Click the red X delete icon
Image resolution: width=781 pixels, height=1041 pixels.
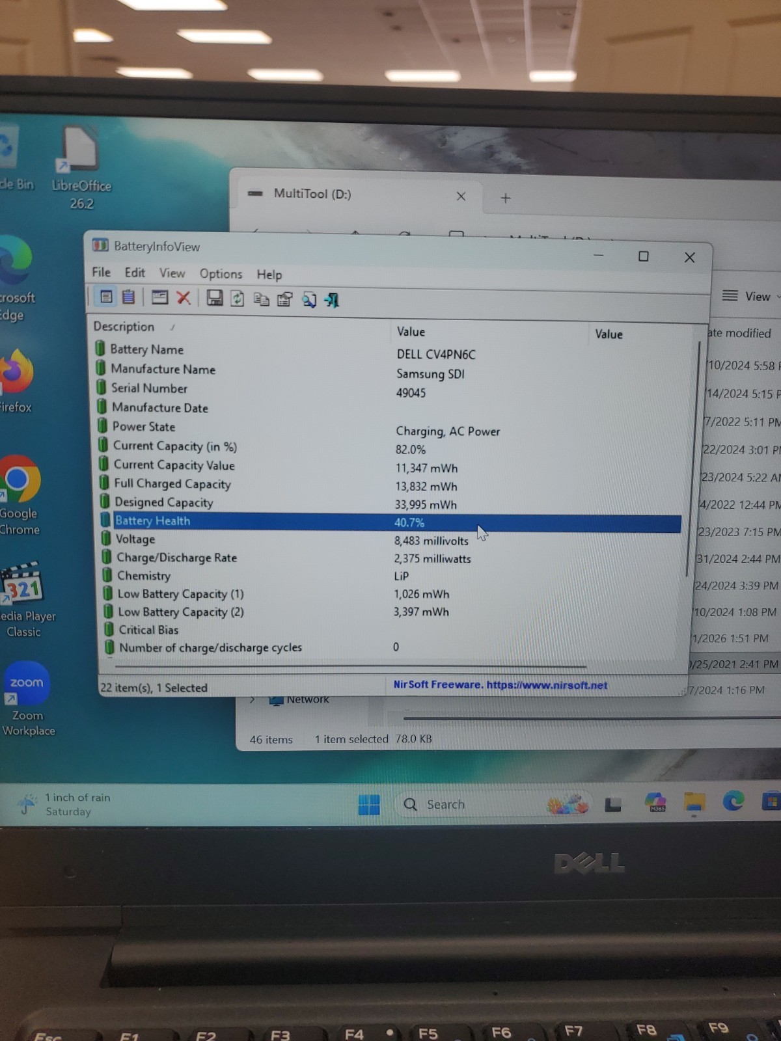184,298
